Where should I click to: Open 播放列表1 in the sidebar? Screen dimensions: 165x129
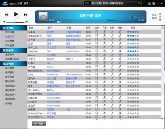10,81
